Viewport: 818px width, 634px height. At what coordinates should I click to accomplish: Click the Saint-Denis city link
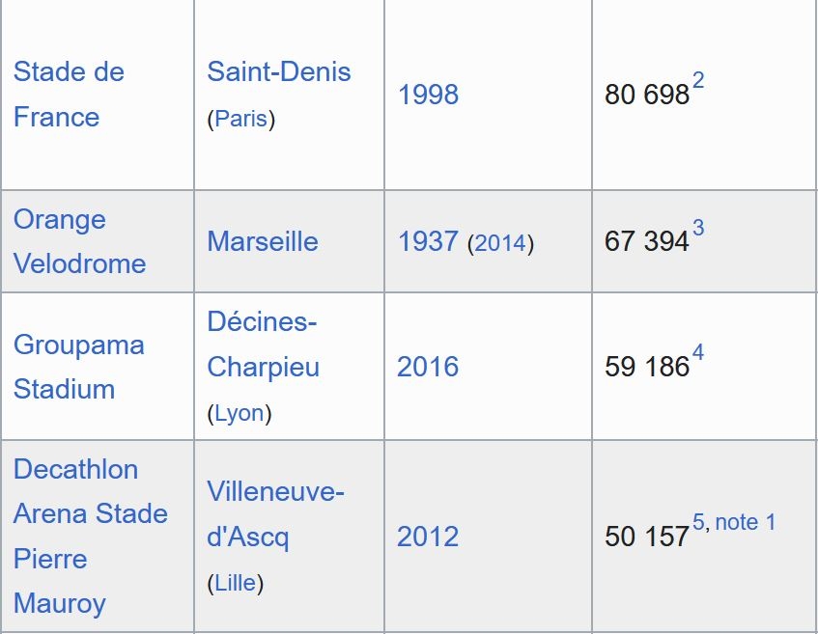pos(278,71)
